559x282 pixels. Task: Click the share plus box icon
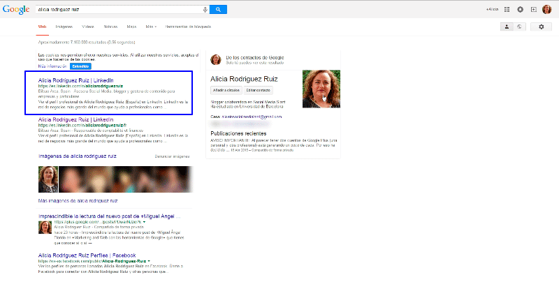click(x=534, y=9)
